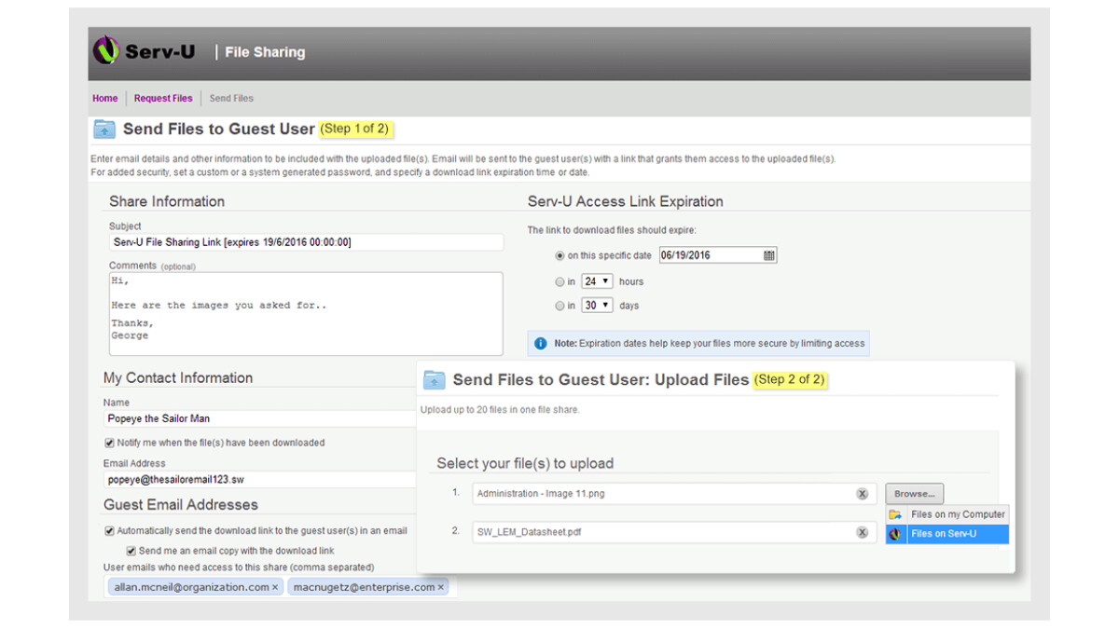1119x629 pixels.
Task: Remove macnugetz@enterprise.com email tag
Action: tap(441, 588)
